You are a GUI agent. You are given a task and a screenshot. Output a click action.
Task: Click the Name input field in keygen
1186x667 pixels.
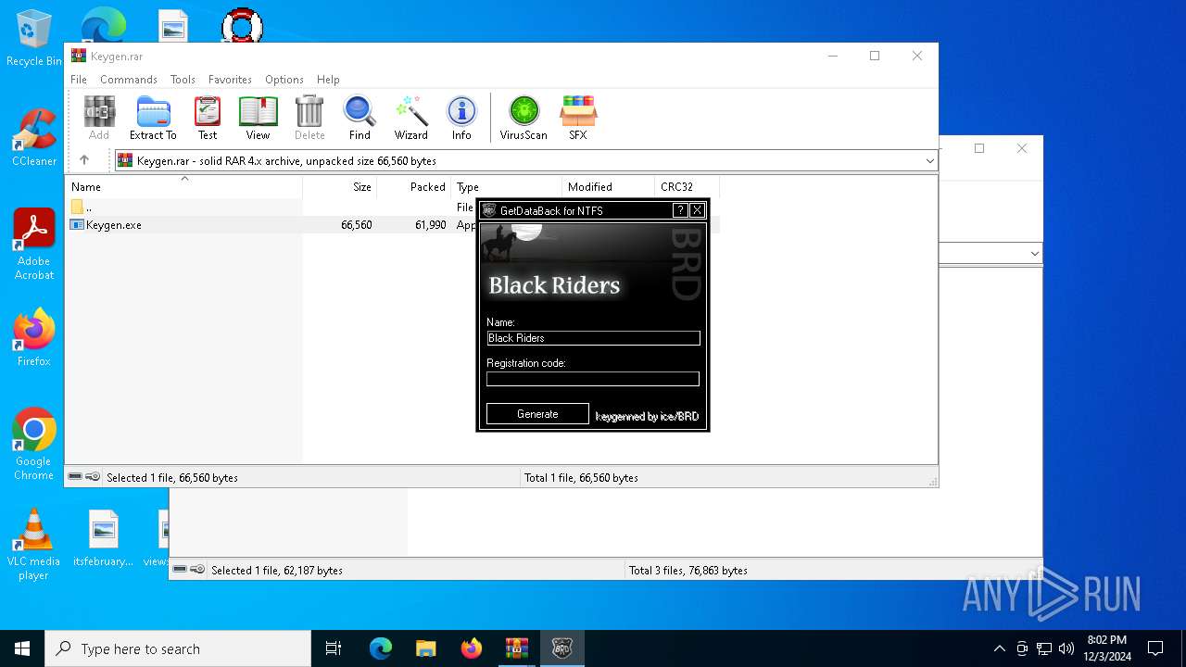pos(593,338)
